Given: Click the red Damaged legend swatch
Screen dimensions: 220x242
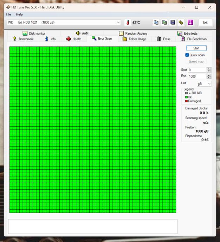Looking at the screenshot, I should click(186, 101).
